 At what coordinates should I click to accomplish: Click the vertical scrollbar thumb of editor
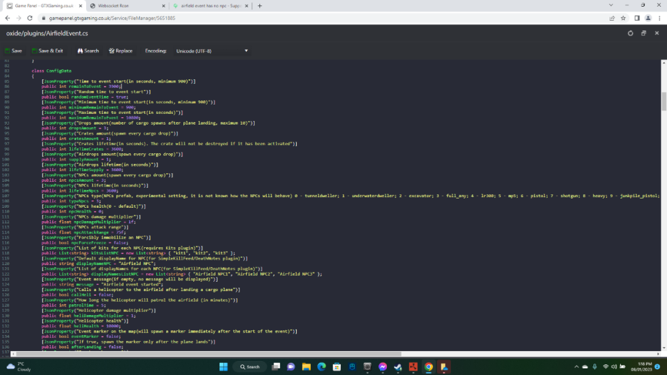click(664, 101)
